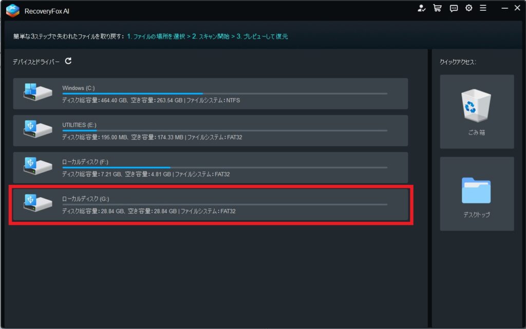Select the ローカルディスク (F:) drive icon
This screenshot has width=526, height=329.
[x=37, y=165]
